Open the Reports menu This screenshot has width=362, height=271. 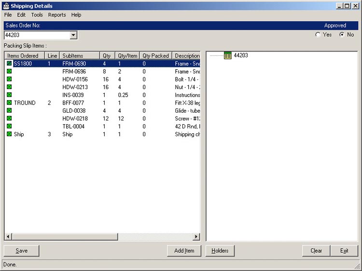click(x=57, y=15)
